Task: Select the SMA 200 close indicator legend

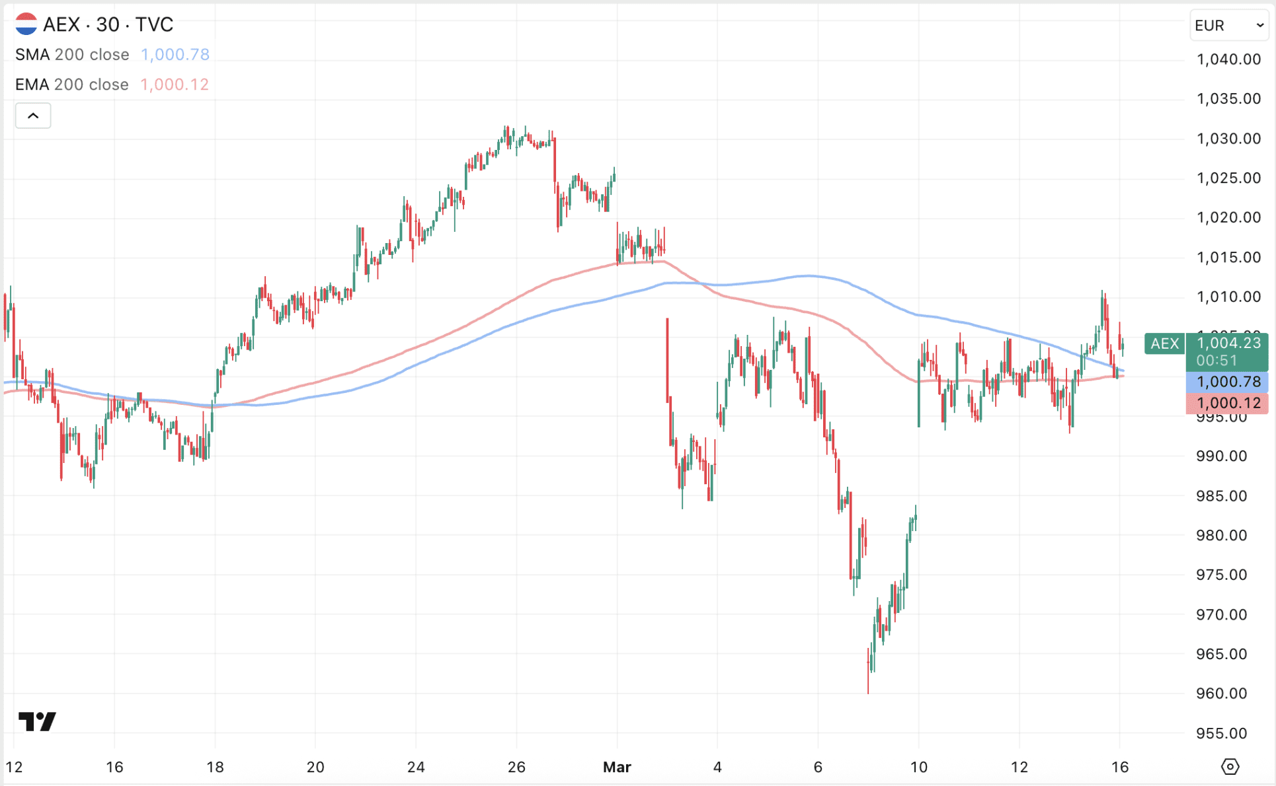Action: (x=72, y=55)
